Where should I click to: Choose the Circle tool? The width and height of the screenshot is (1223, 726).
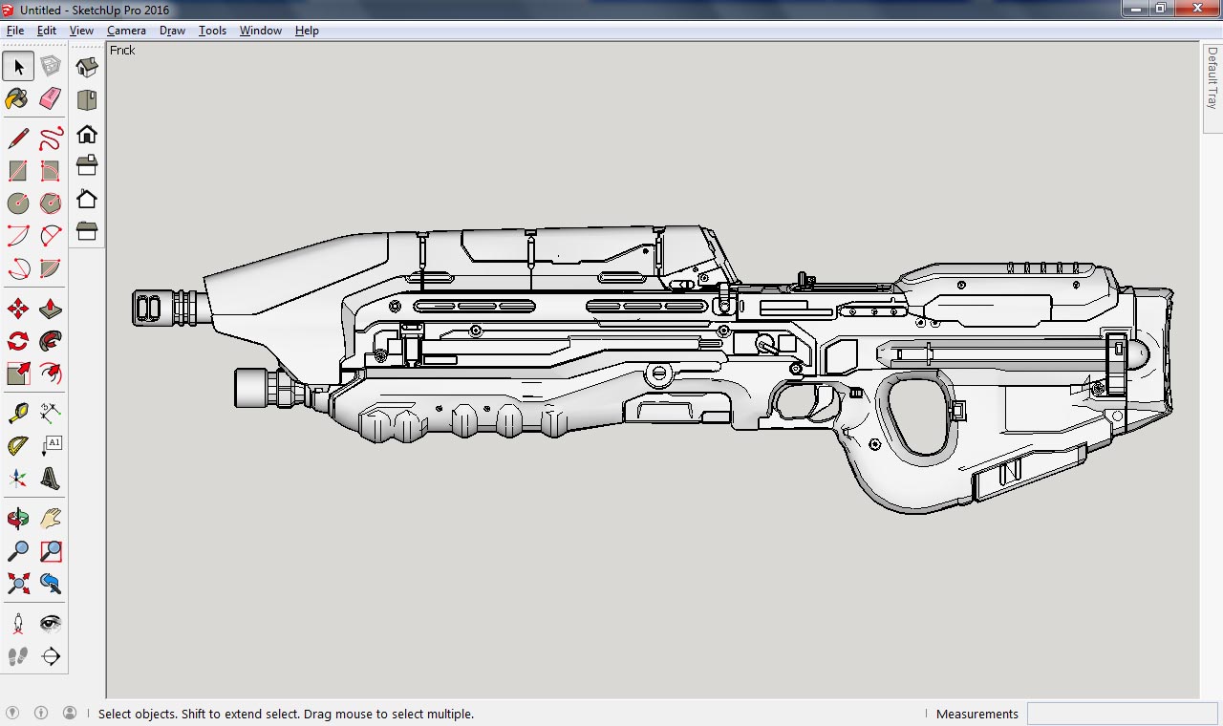(18, 203)
